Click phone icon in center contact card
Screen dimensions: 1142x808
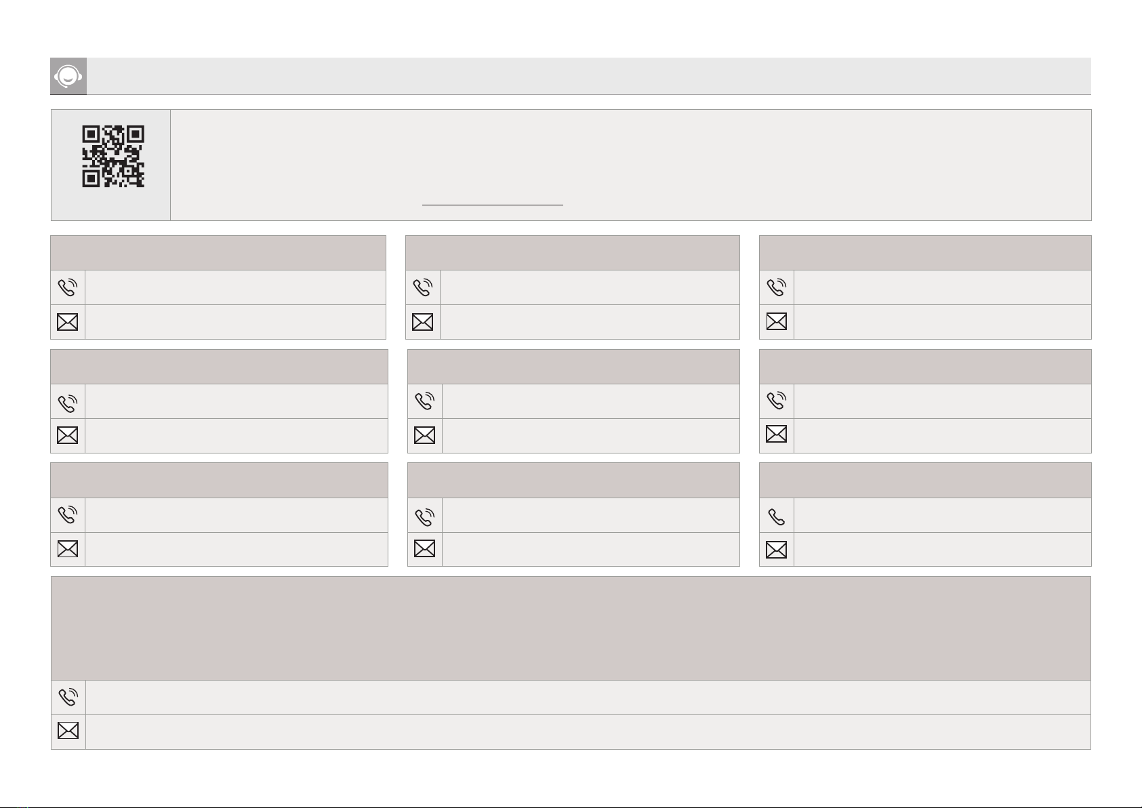click(424, 401)
